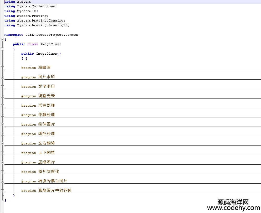Expand the 滤色处理 region

[2, 134]
